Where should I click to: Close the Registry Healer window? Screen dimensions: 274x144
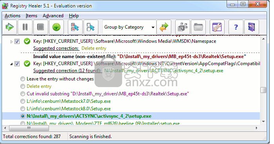(258, 4)
